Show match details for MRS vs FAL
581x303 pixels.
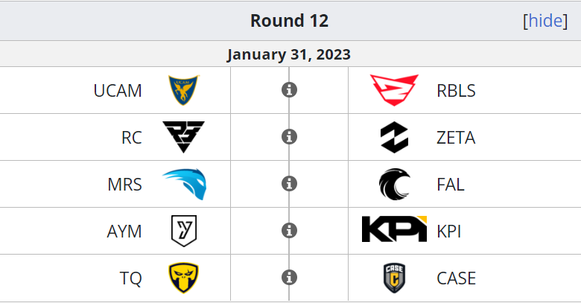coord(290,184)
